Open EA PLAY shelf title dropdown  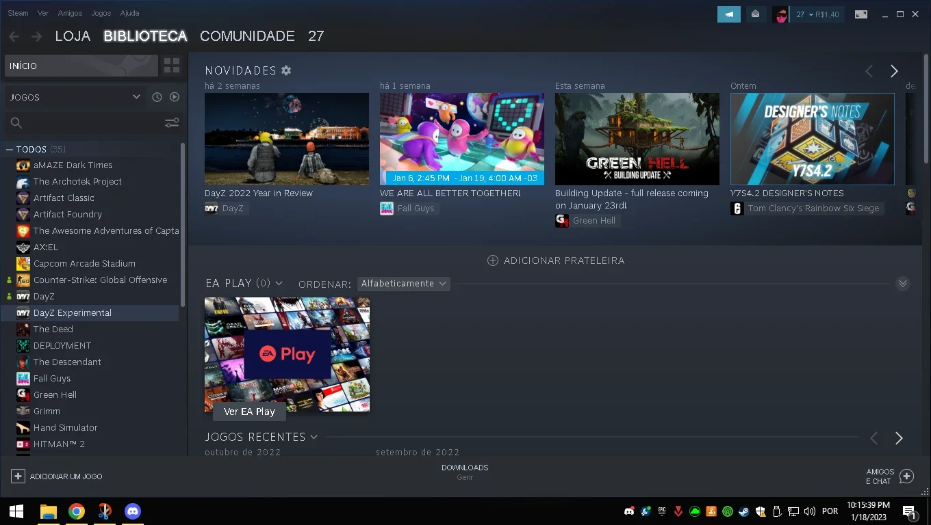pos(244,283)
